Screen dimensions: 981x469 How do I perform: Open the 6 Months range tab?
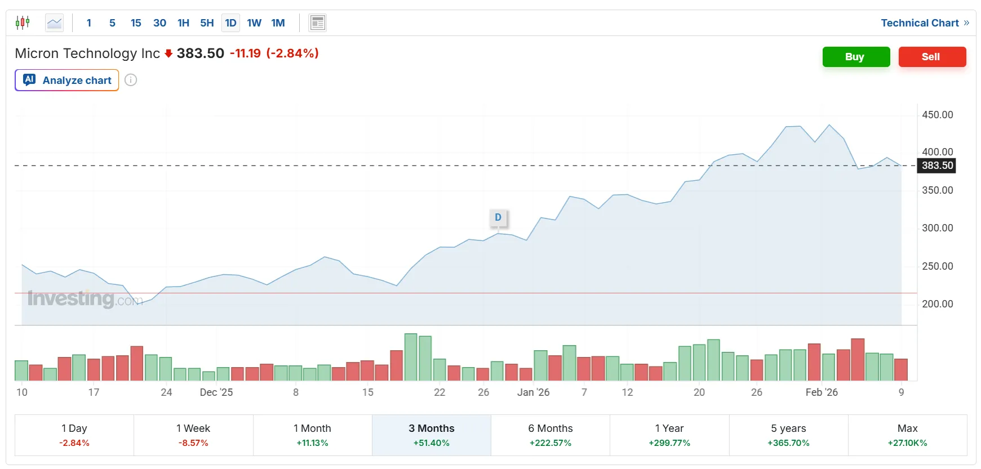pyautogui.click(x=551, y=435)
